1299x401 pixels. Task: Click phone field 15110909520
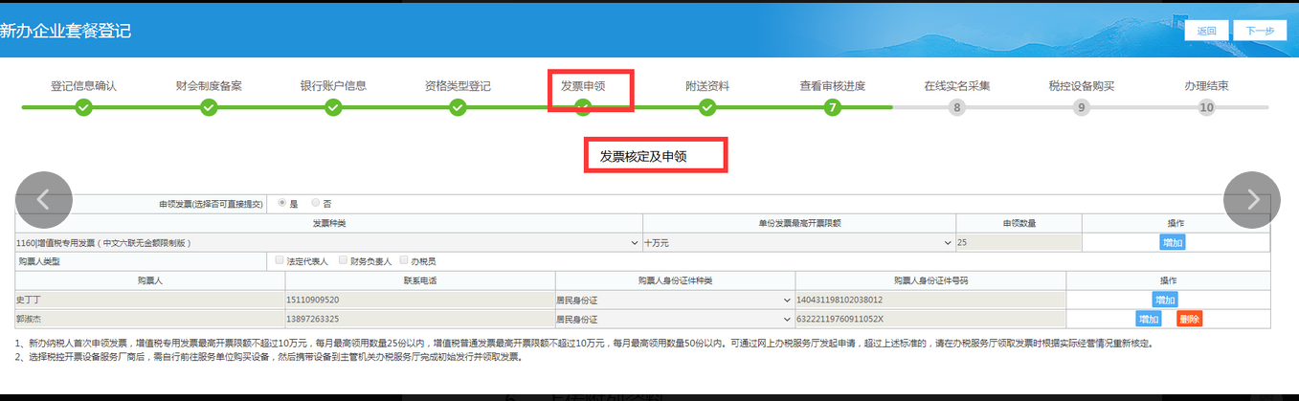click(x=419, y=301)
